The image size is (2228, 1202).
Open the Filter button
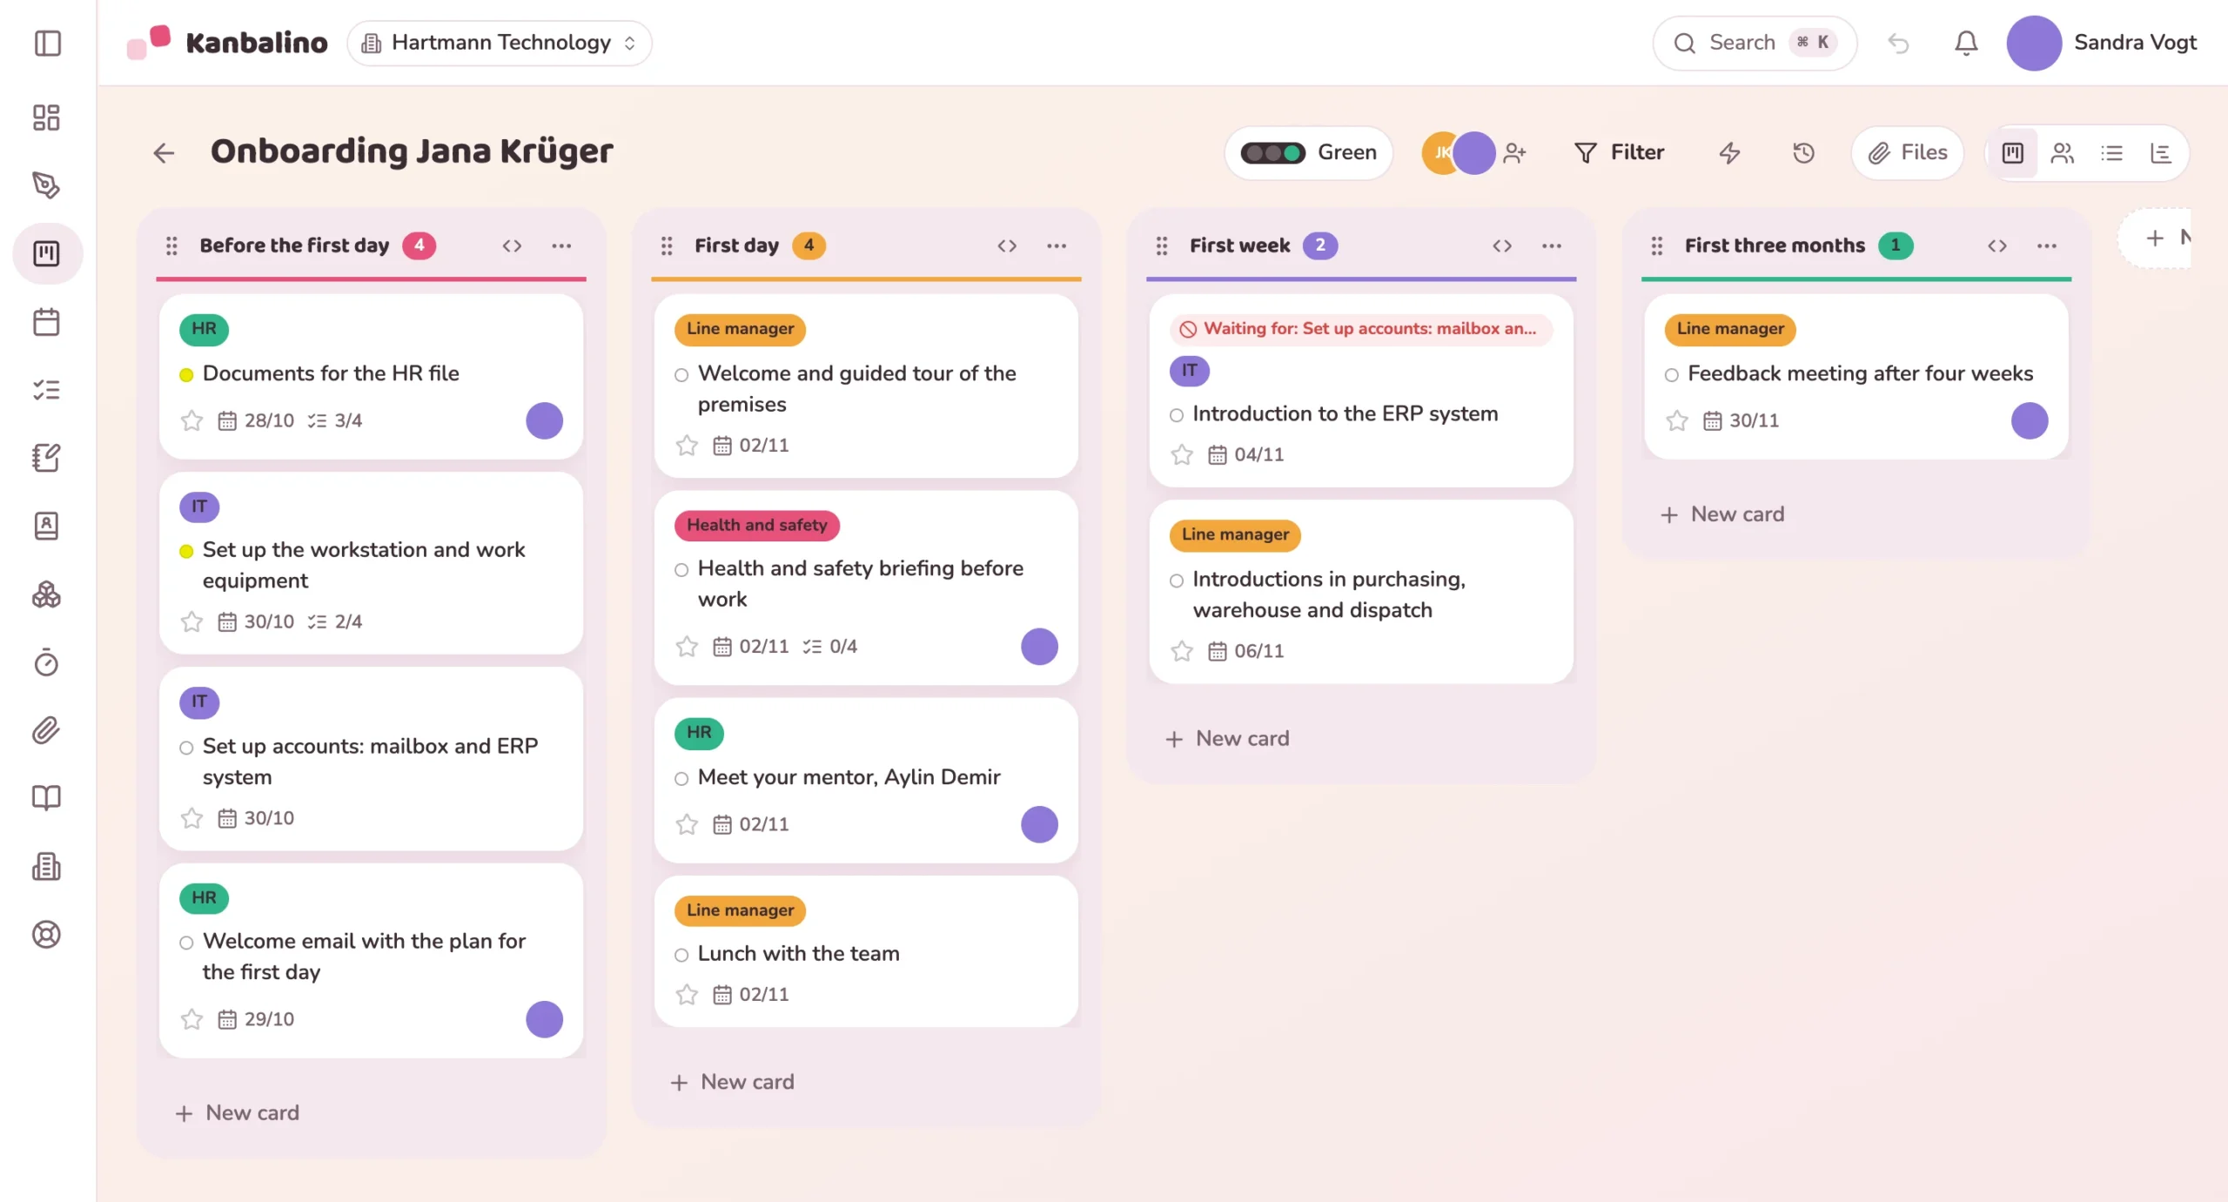(1619, 153)
